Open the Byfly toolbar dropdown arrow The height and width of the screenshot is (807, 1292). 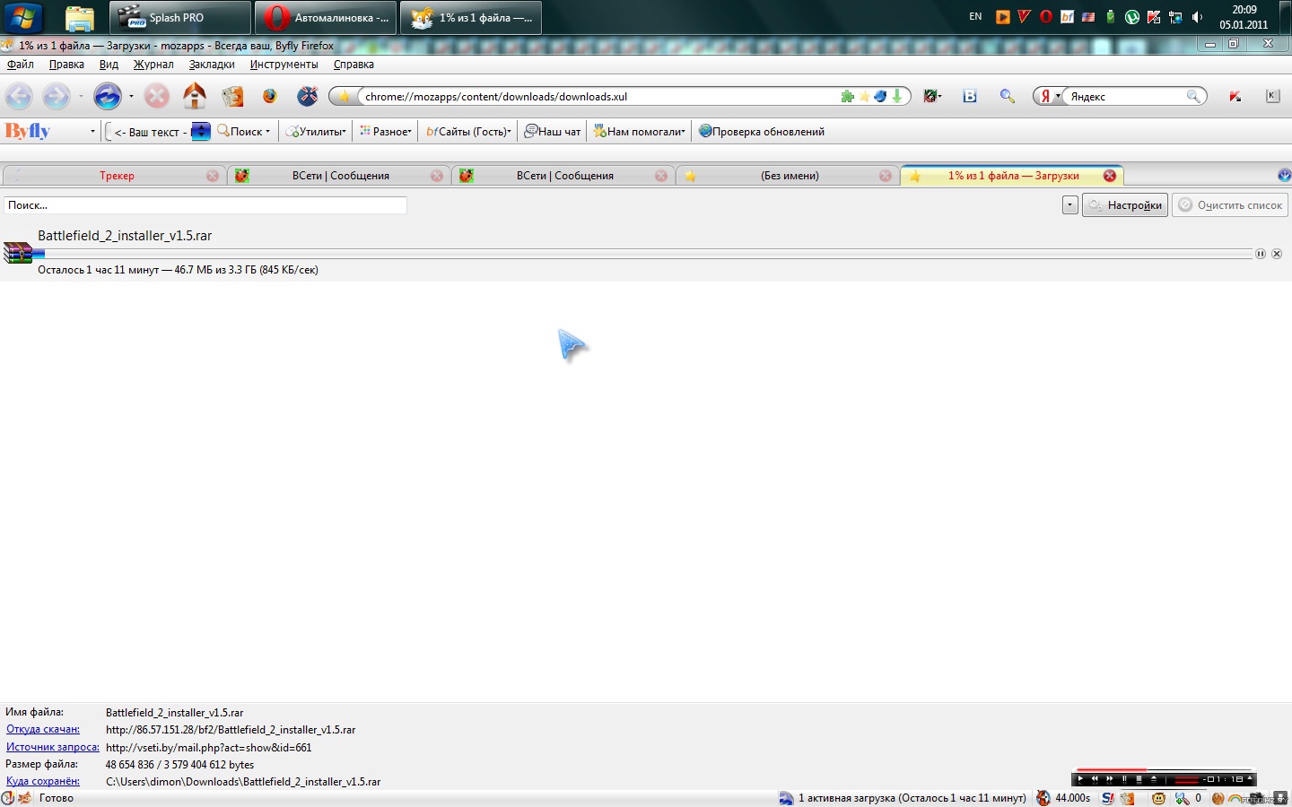point(92,132)
